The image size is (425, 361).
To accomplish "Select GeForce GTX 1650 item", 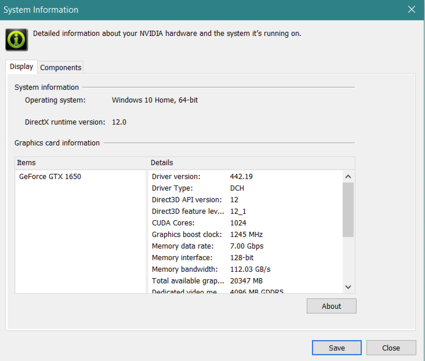I will pyautogui.click(x=50, y=177).
